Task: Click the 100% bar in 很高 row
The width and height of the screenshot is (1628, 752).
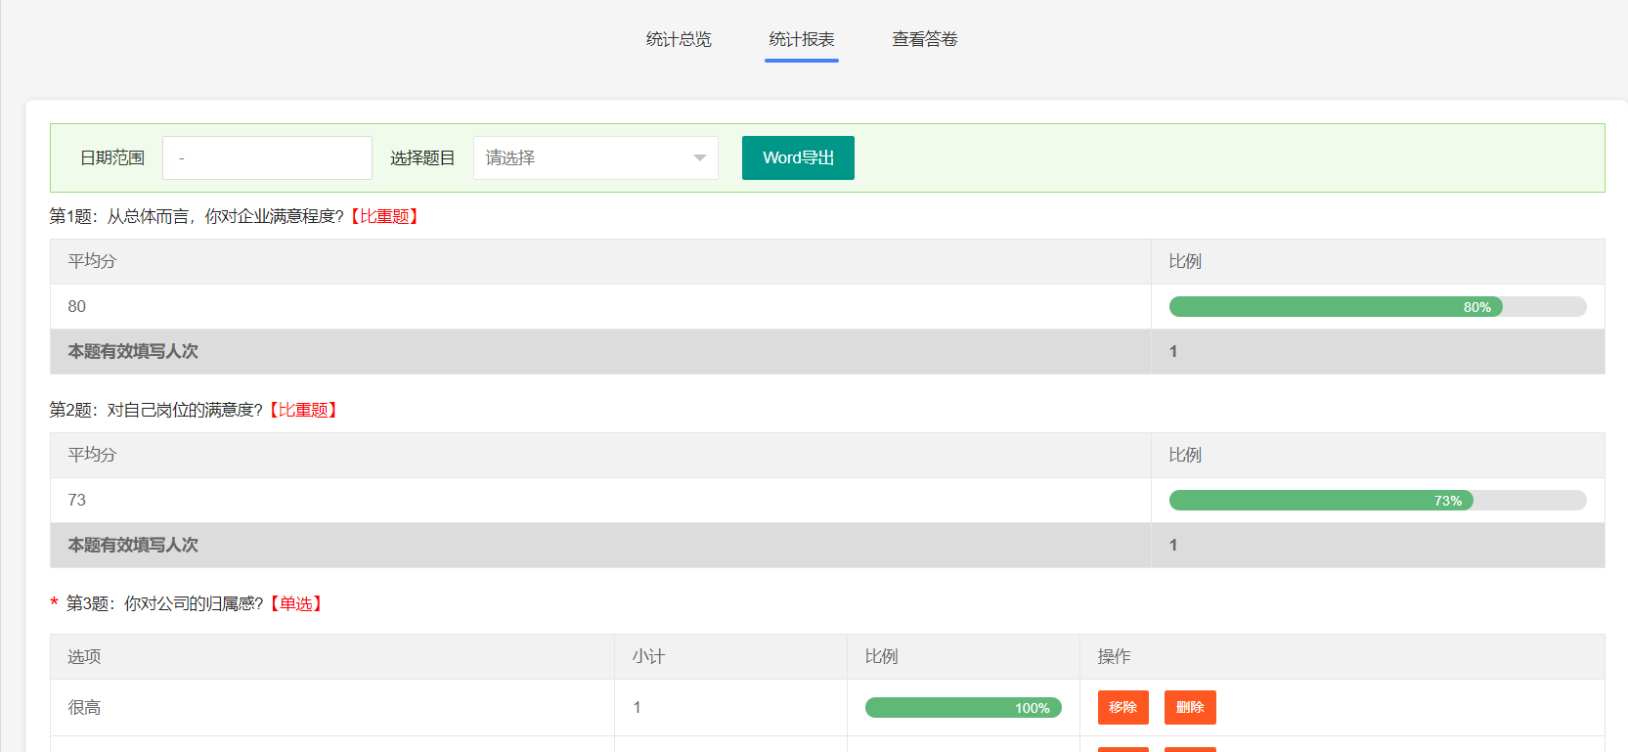Action: pyautogui.click(x=962, y=708)
